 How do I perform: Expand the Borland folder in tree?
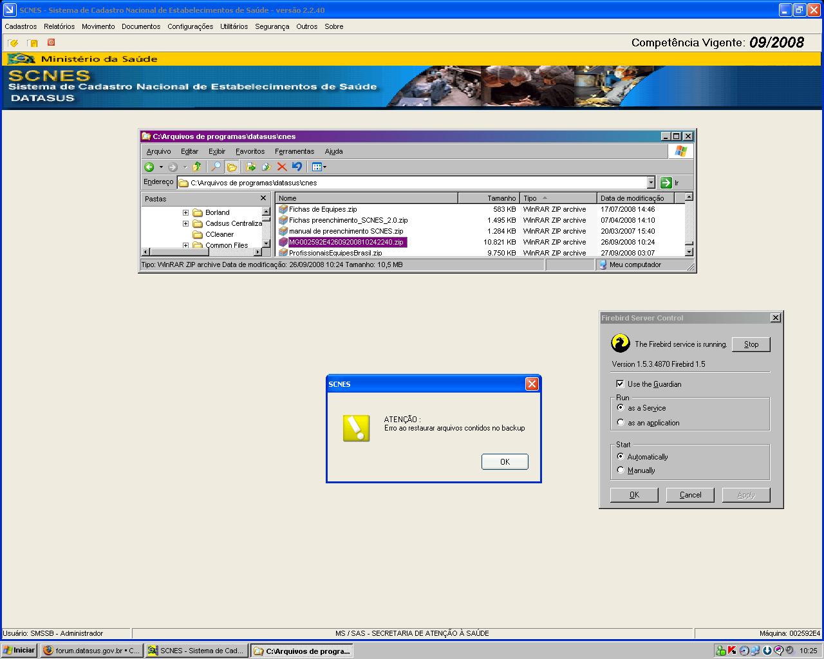tap(185, 212)
